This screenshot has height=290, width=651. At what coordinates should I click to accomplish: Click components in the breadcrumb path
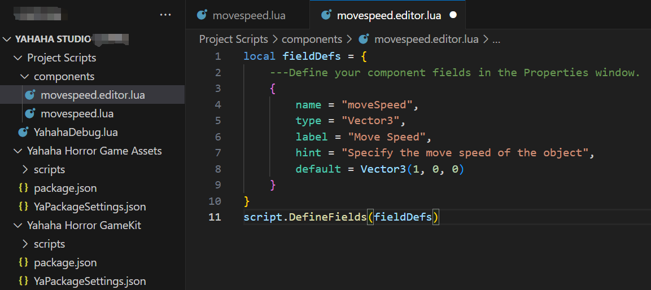point(312,39)
